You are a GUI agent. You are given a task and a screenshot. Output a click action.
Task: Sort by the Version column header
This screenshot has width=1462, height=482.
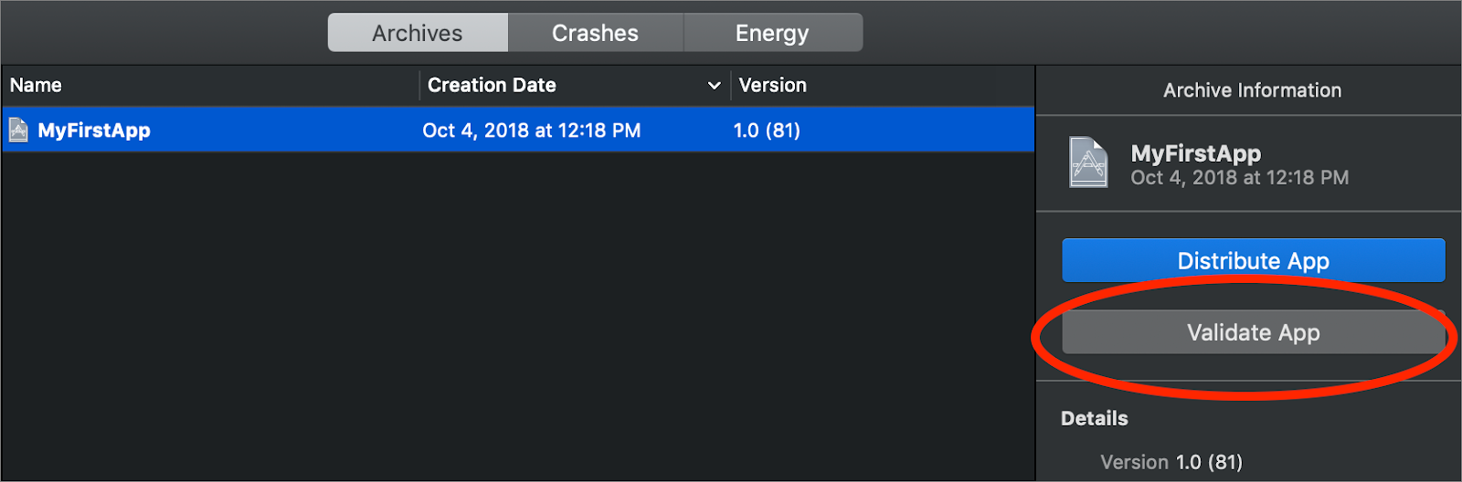[773, 86]
